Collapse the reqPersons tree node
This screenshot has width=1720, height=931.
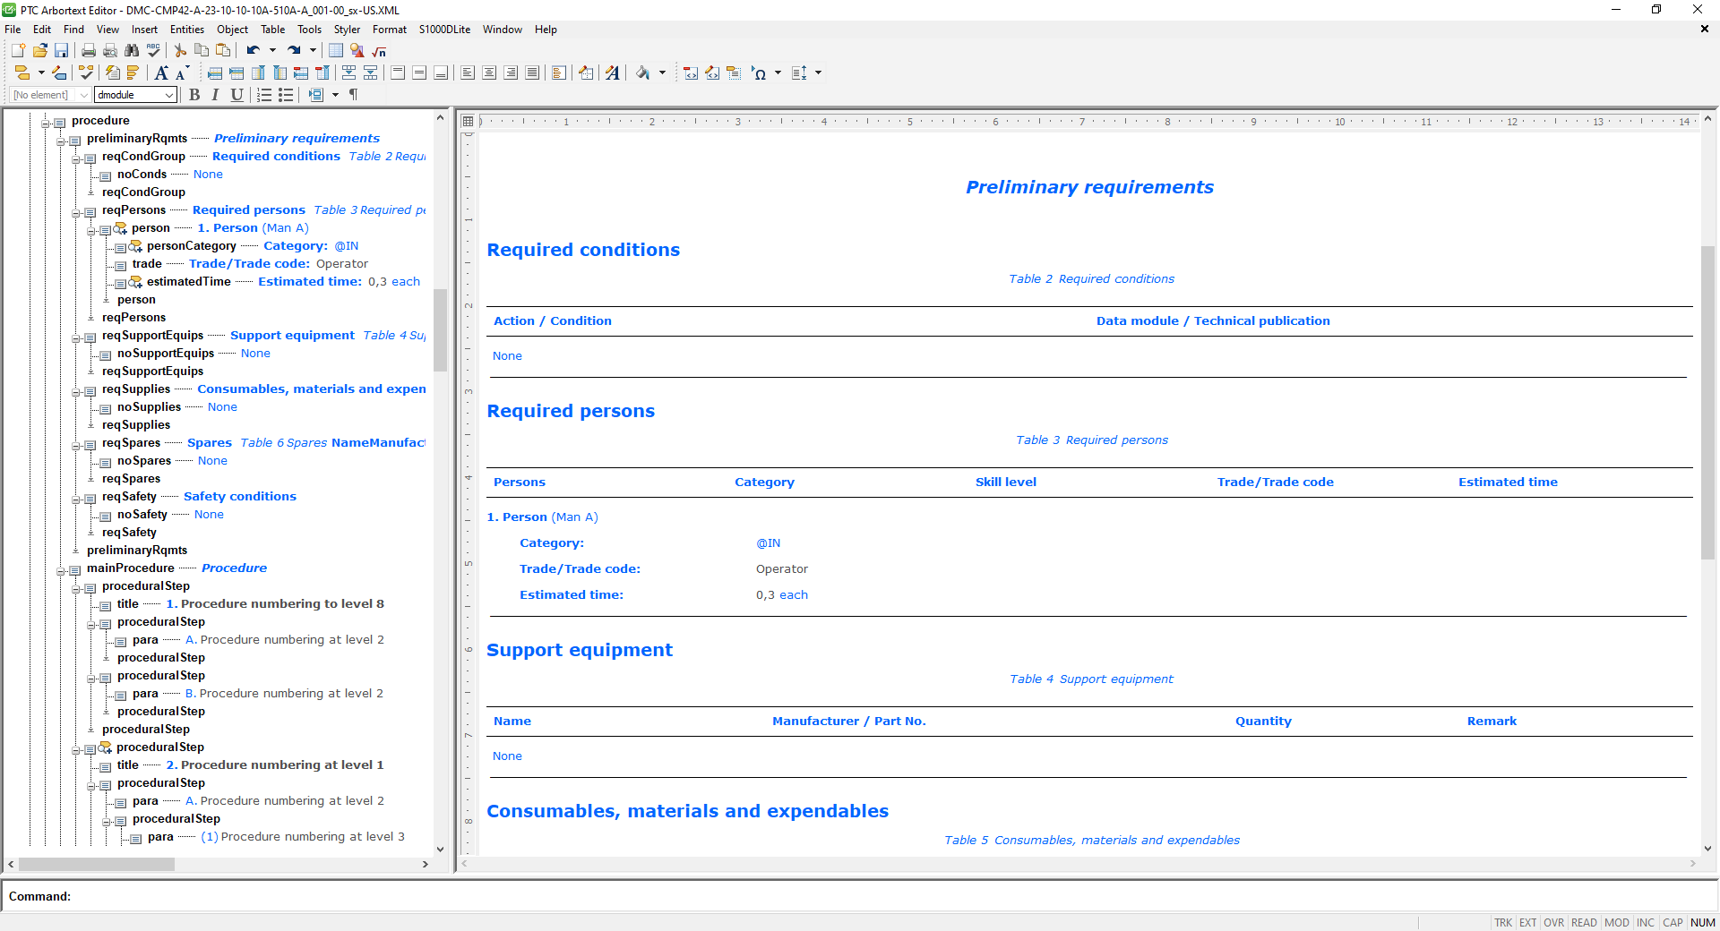pos(77,212)
